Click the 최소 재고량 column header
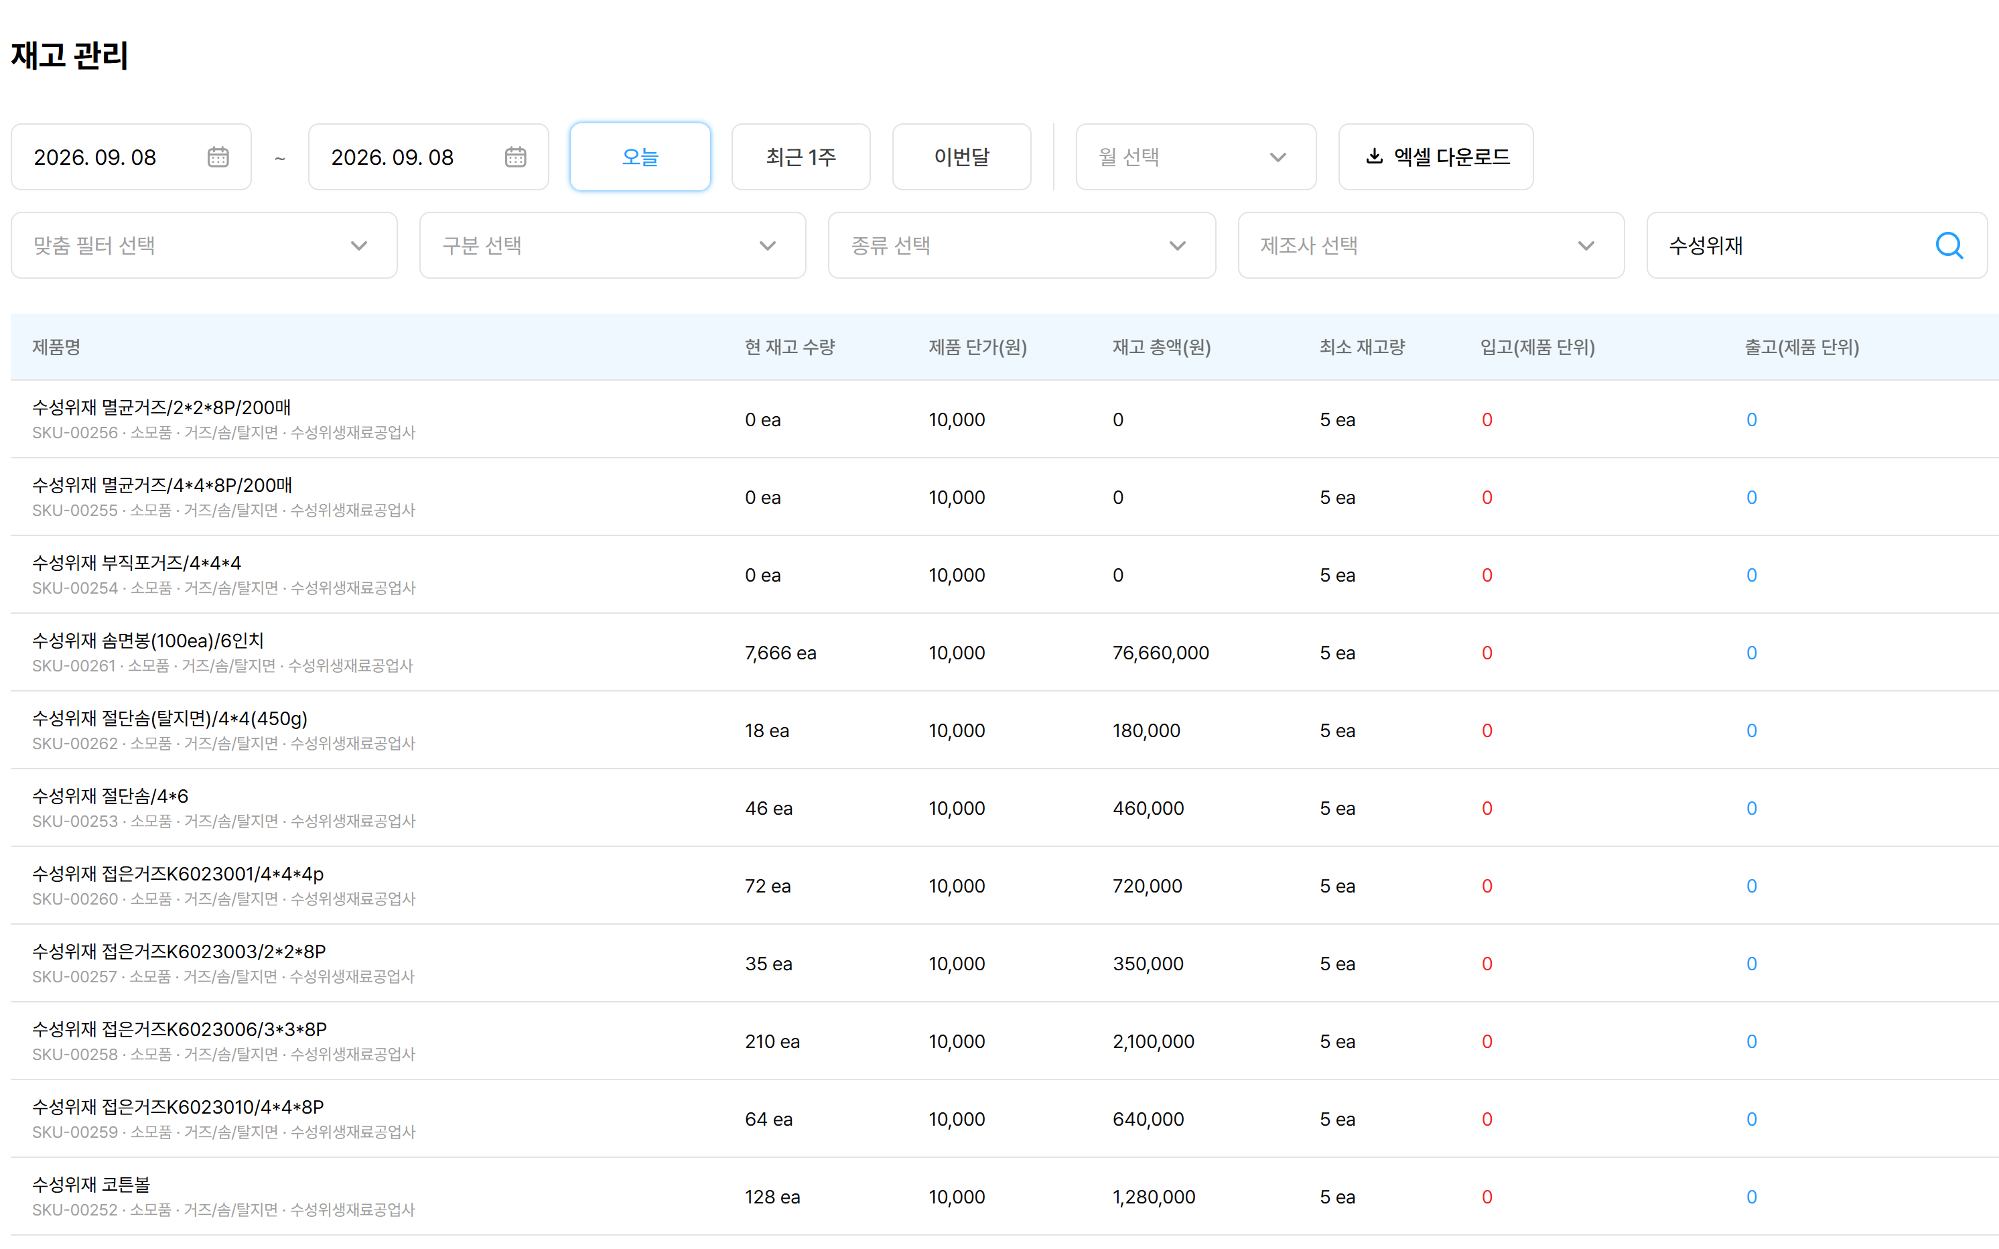This screenshot has width=1999, height=1249. (1363, 347)
